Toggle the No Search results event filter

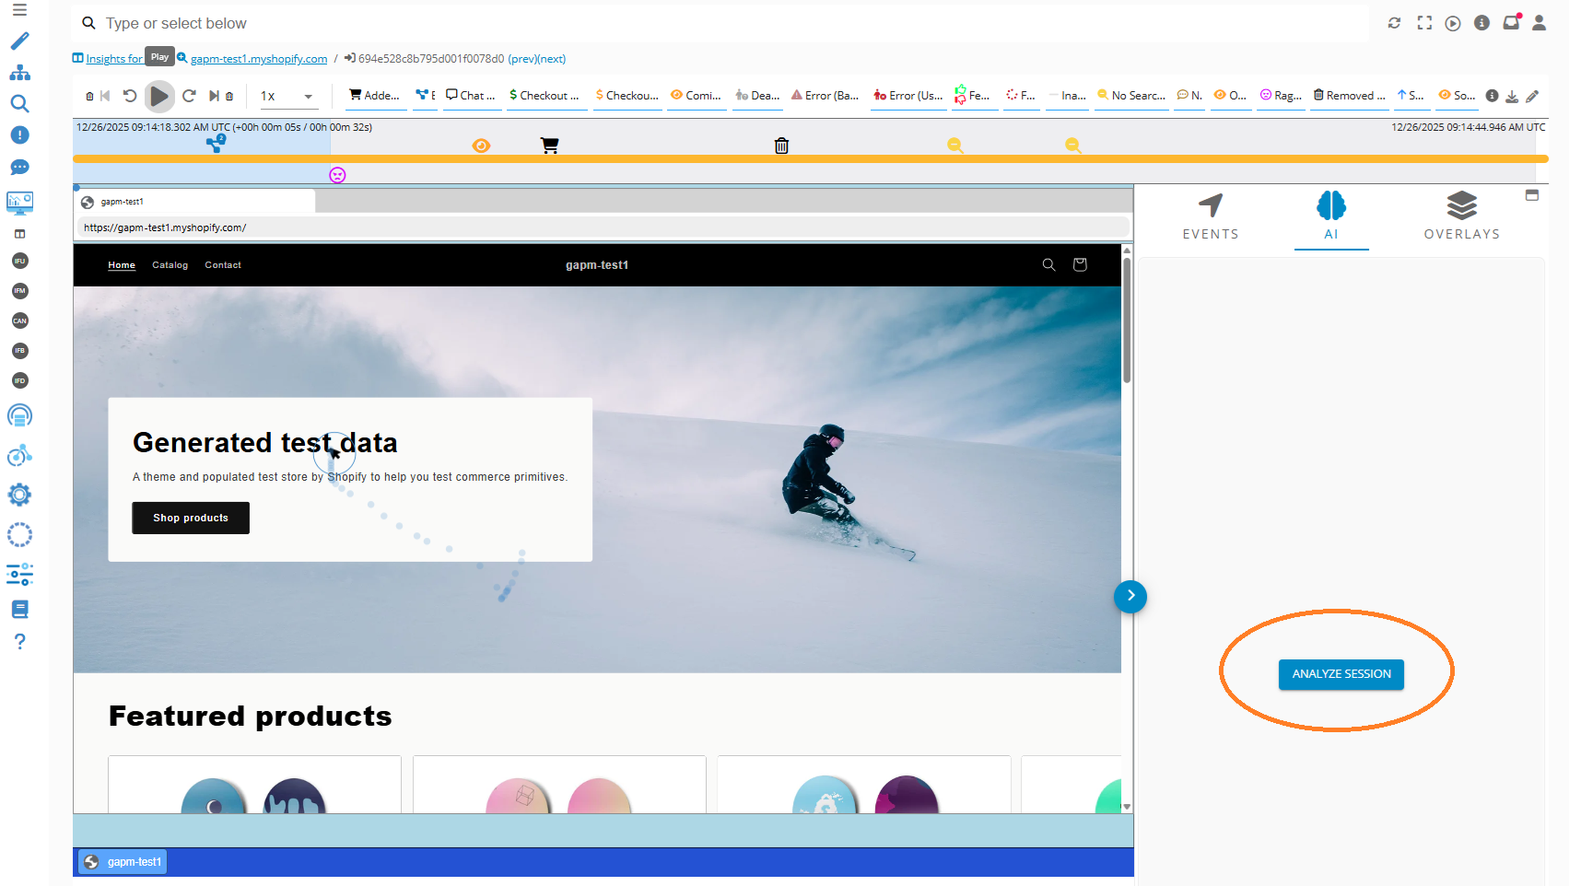(x=1131, y=96)
